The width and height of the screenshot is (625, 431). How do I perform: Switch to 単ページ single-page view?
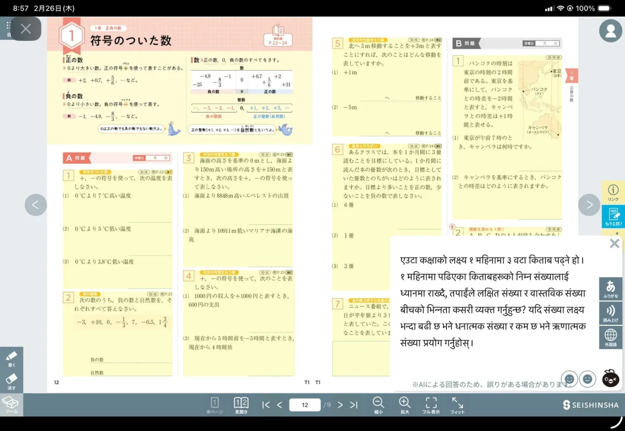click(214, 405)
